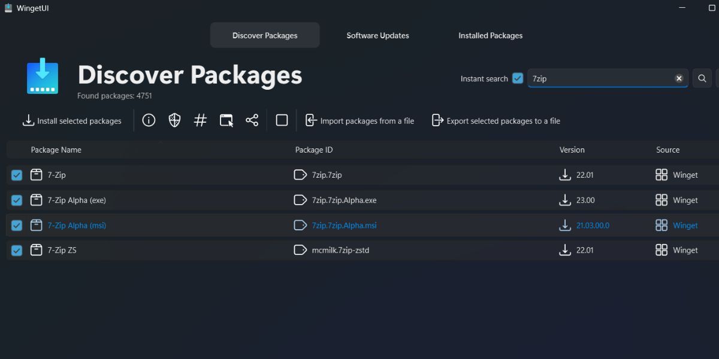
Task: Click tag icon next to mcmilk.7zip-zstd
Action: tap(300, 250)
